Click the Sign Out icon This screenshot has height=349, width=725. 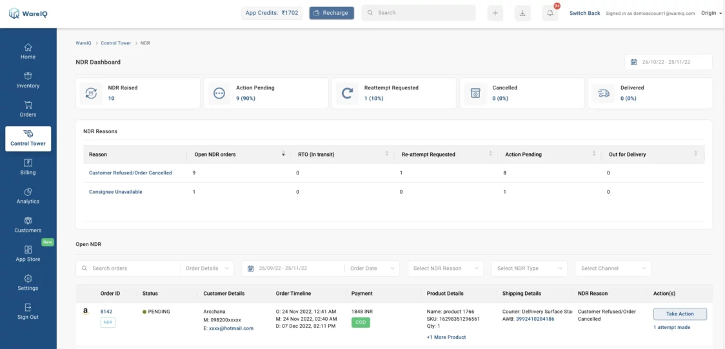(x=28, y=307)
